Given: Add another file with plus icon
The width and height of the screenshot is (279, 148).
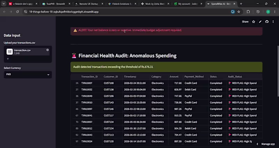Looking at the screenshot, I should pos(8,59).
